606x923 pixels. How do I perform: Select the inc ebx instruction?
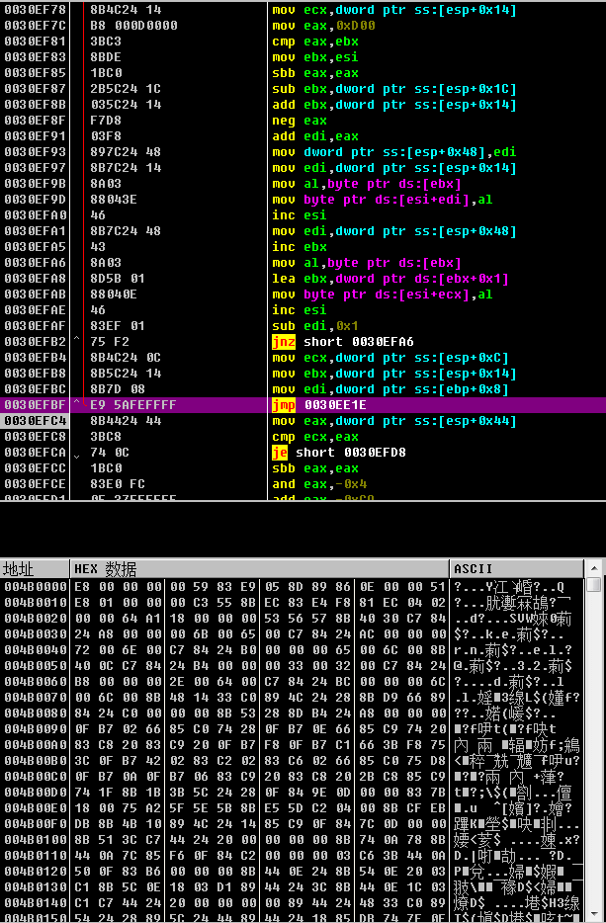tap(300, 247)
